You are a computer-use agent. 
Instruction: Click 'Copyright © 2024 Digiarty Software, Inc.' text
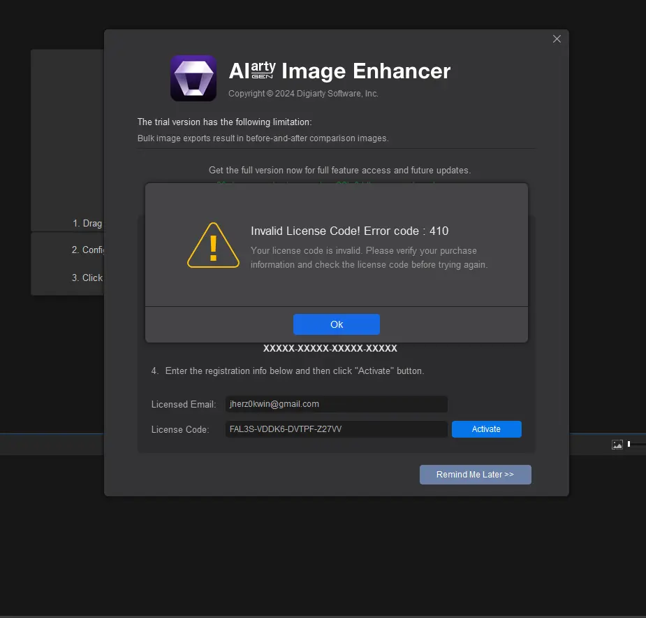coord(303,94)
